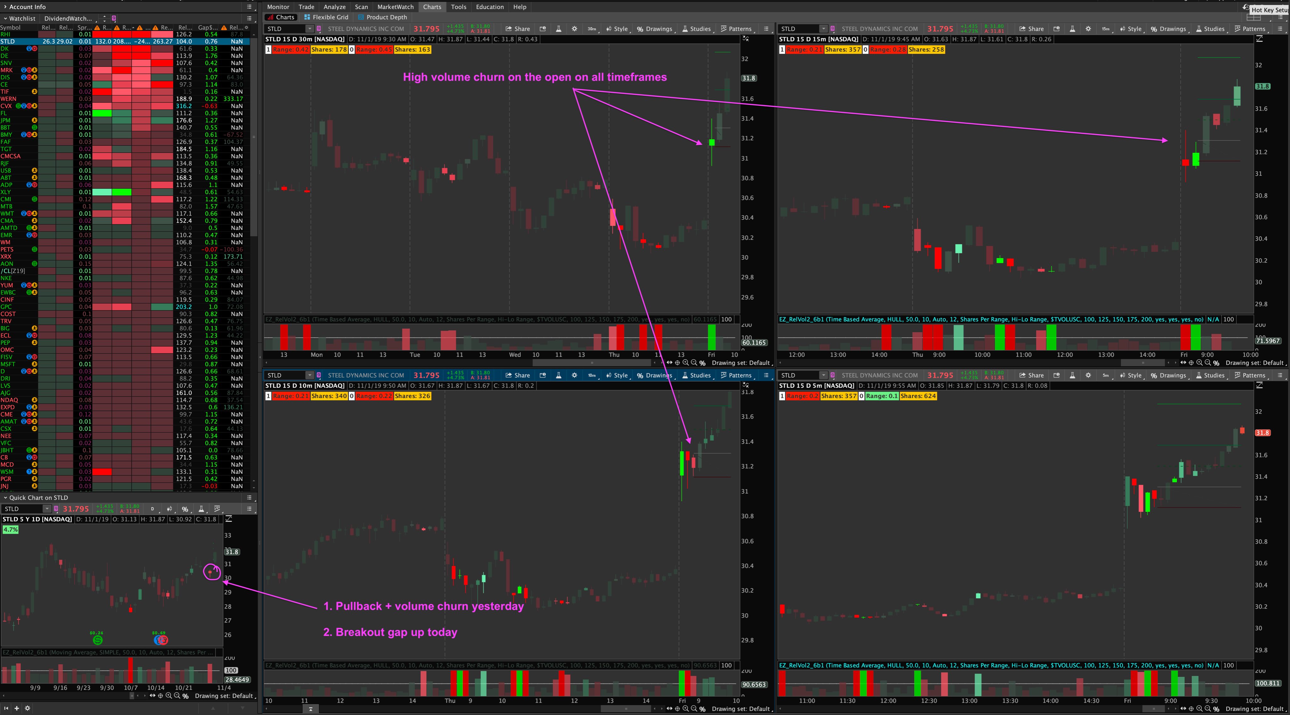Zoom in on the Quick Chart
The width and height of the screenshot is (1290, 715).
pos(169,696)
